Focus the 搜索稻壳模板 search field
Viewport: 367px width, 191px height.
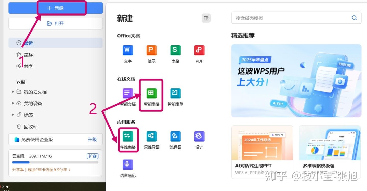[296, 18]
